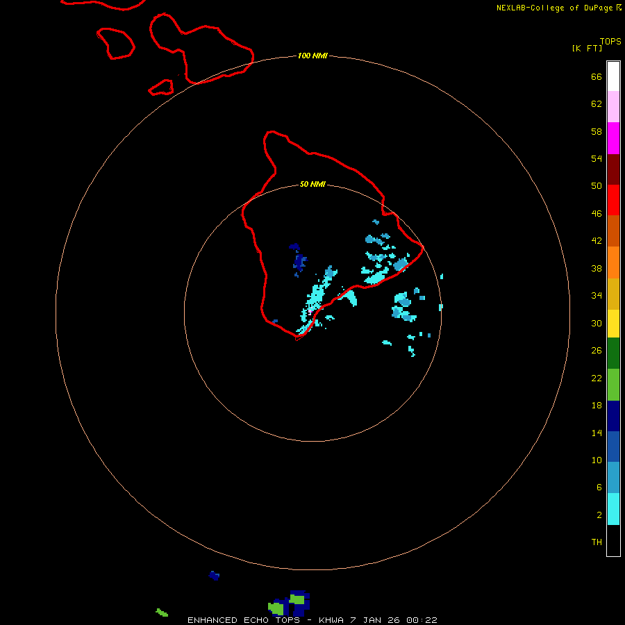
Task: Click the dark navy echo inside Big Island
Action: coord(299,262)
